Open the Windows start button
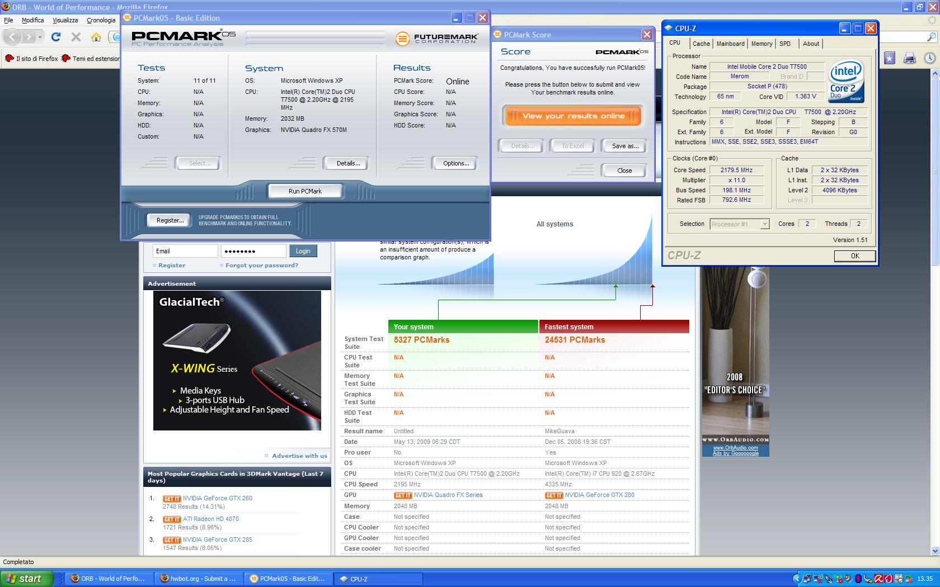The width and height of the screenshot is (940, 587). (x=26, y=579)
